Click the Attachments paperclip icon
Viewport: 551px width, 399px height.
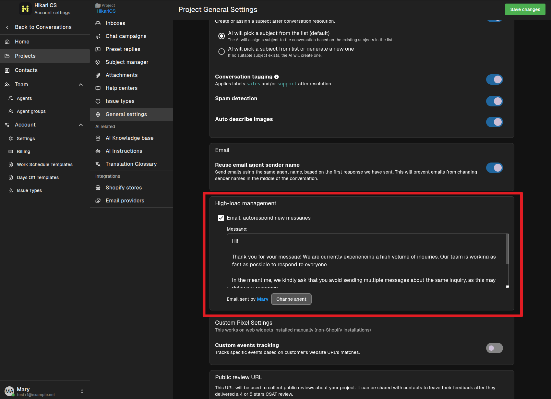[98, 75]
